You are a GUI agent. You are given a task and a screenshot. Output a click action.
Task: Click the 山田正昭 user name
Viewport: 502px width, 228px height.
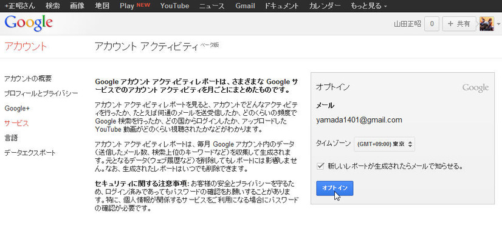(407, 24)
